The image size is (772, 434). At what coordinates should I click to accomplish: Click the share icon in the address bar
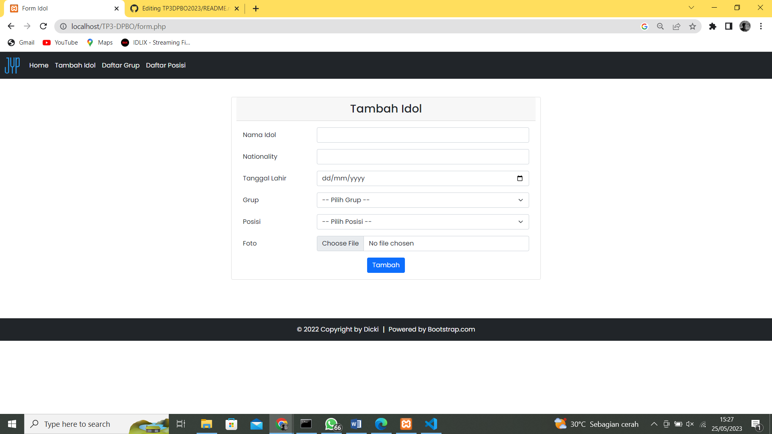point(677,26)
